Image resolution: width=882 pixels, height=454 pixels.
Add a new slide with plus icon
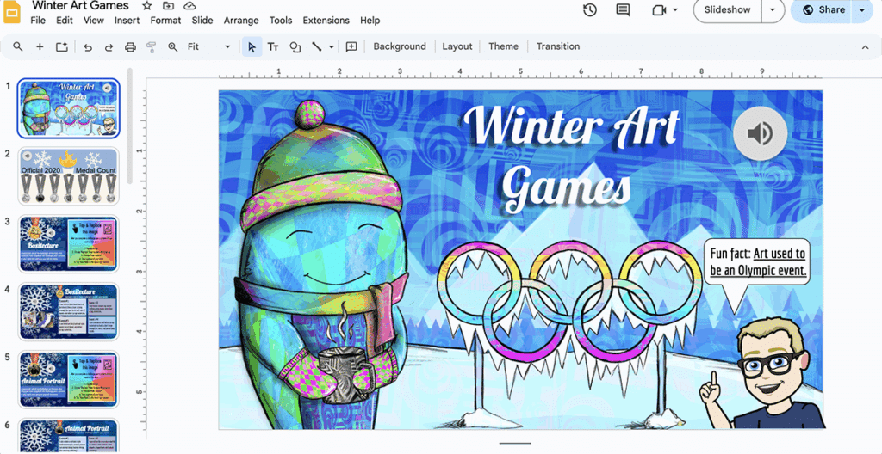(40, 46)
